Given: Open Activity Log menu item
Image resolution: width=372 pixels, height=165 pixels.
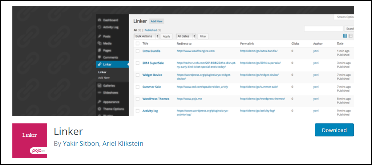Looking at the screenshot, I should click(110, 27).
